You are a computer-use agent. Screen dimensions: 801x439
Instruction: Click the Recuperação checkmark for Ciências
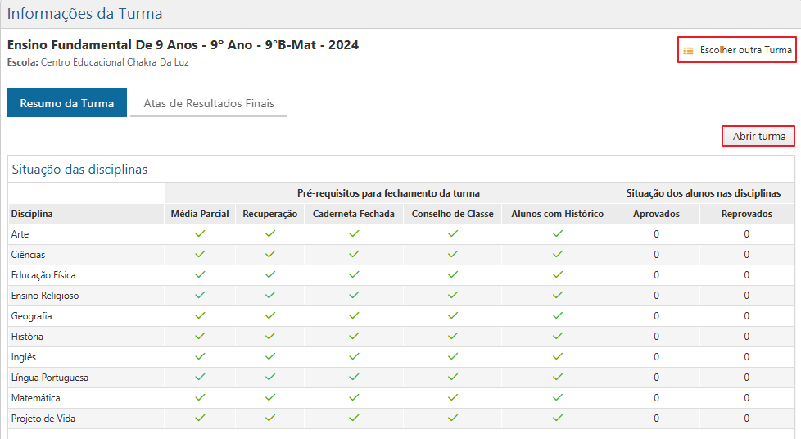click(x=270, y=254)
